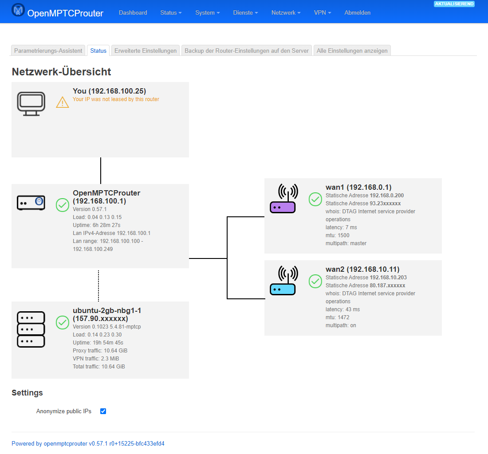Image resolution: width=488 pixels, height=454 pixels.
Task: Click the VPN traffic: 2.3 MiB line
Action: 96,359
